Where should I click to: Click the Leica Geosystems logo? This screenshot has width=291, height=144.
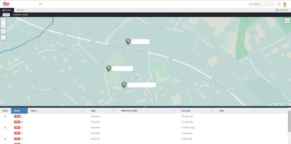coord(6,4)
